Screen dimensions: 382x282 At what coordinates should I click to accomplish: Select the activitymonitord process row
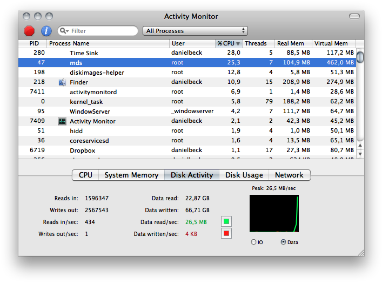tap(187, 92)
